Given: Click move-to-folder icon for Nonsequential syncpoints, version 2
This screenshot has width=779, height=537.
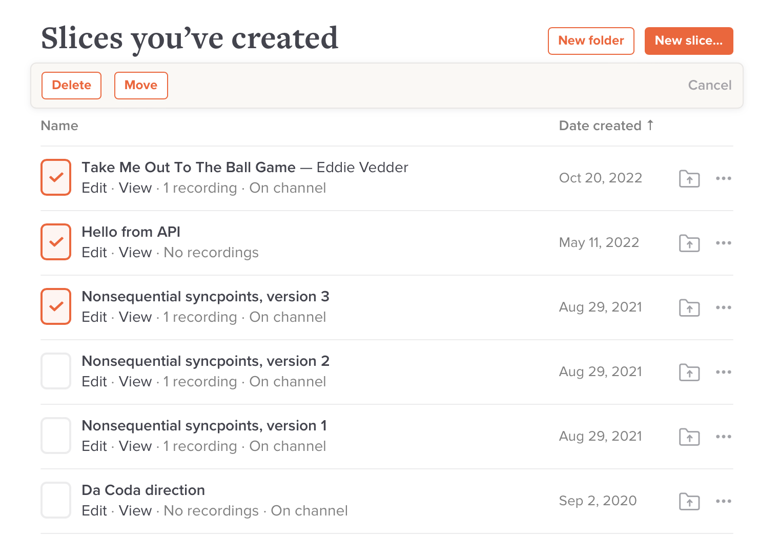Looking at the screenshot, I should pos(689,373).
